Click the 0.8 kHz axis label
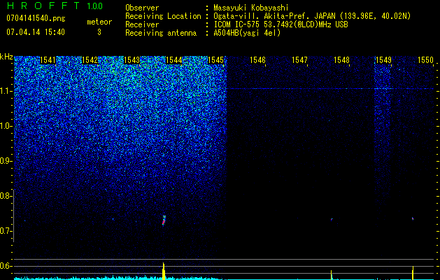The width and height of the screenshot is (440, 280). coord(6,196)
